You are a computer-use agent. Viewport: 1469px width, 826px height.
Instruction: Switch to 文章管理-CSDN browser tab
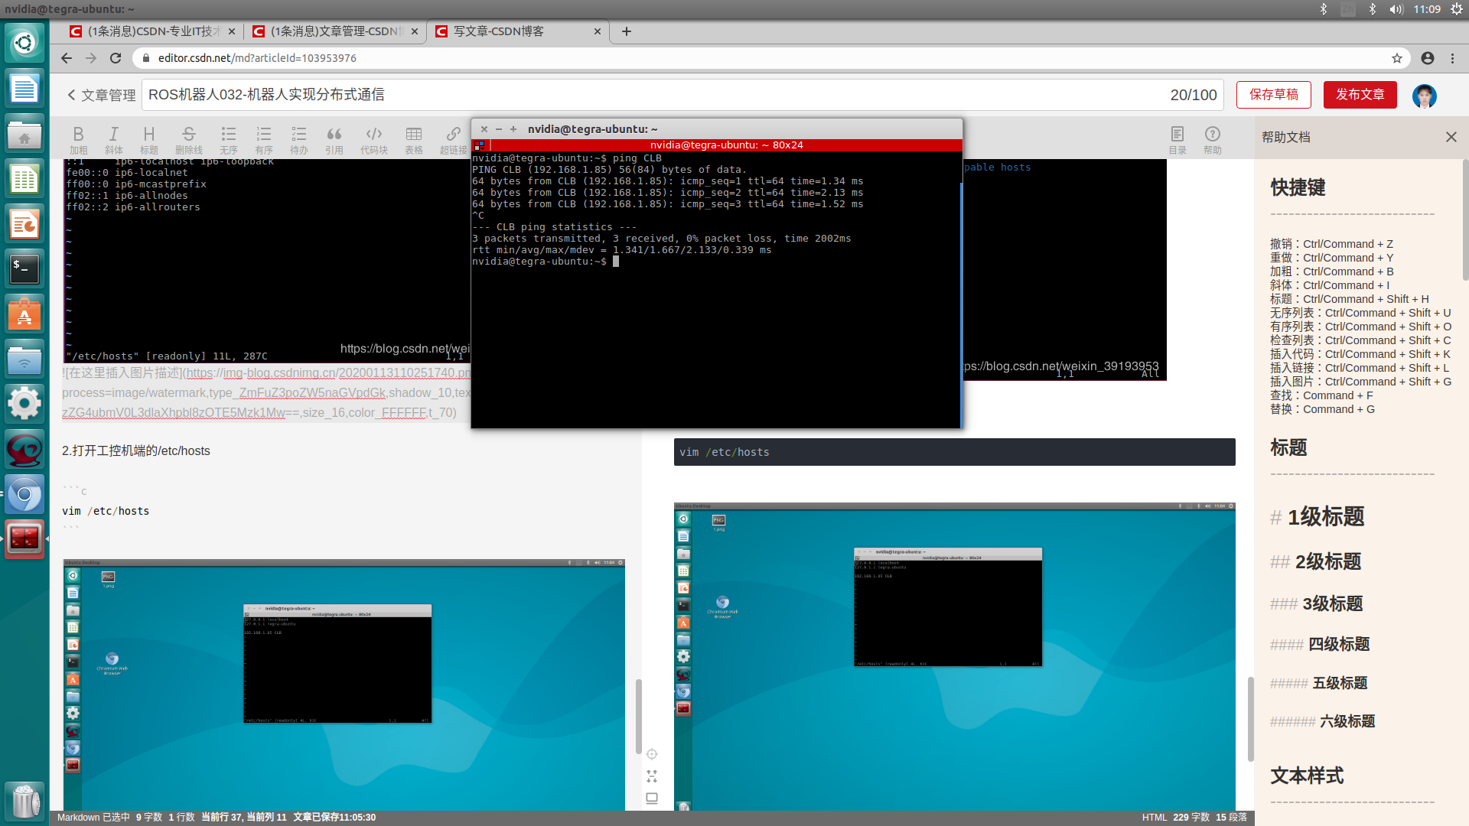coord(335,31)
